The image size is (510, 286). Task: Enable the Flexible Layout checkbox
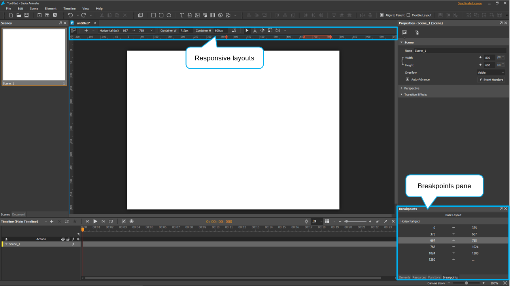point(408,15)
